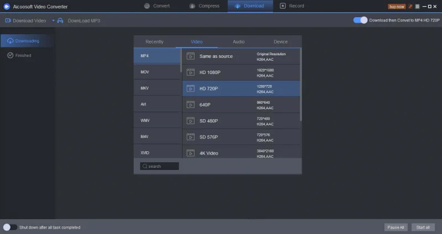Expand the Download Video dropdown arrow
The height and width of the screenshot is (234, 442).
[x=53, y=20]
